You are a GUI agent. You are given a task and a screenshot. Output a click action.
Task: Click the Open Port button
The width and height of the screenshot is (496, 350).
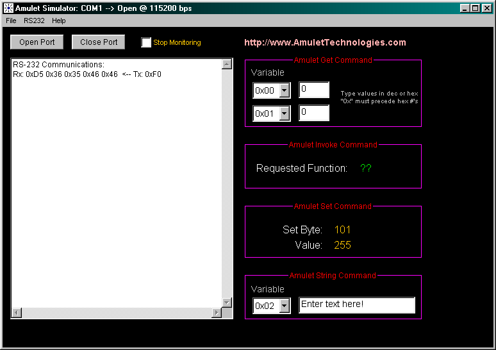(37, 42)
